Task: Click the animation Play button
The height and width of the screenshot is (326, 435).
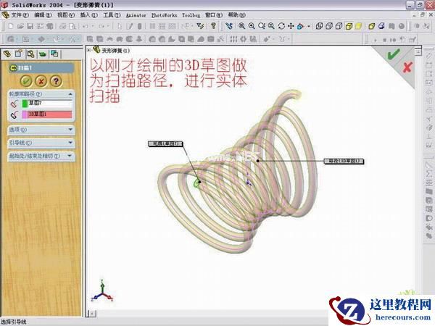Action: coord(376,40)
